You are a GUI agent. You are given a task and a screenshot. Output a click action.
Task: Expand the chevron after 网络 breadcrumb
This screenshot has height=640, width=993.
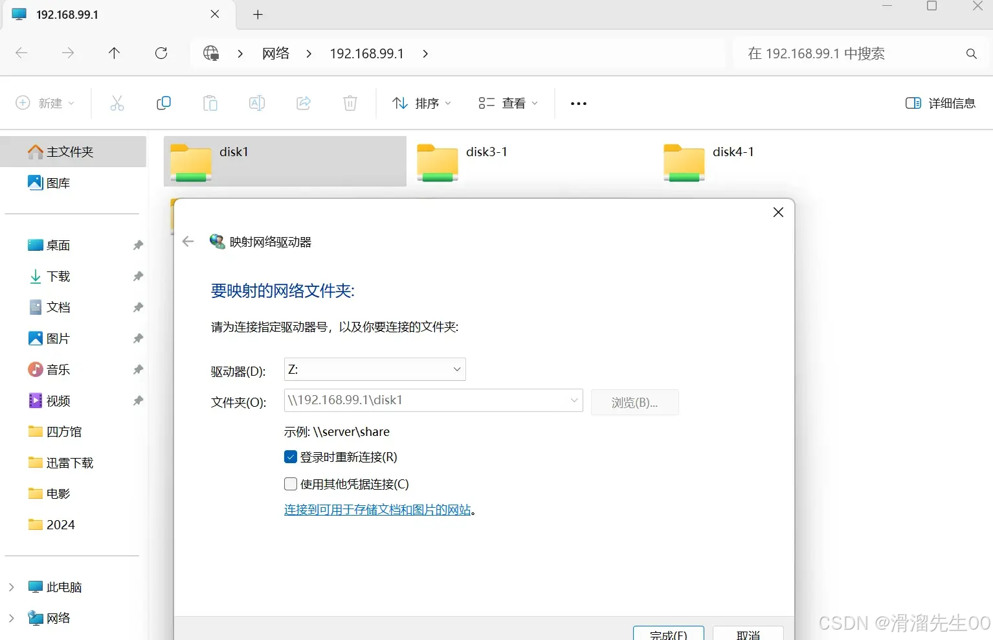(x=309, y=54)
